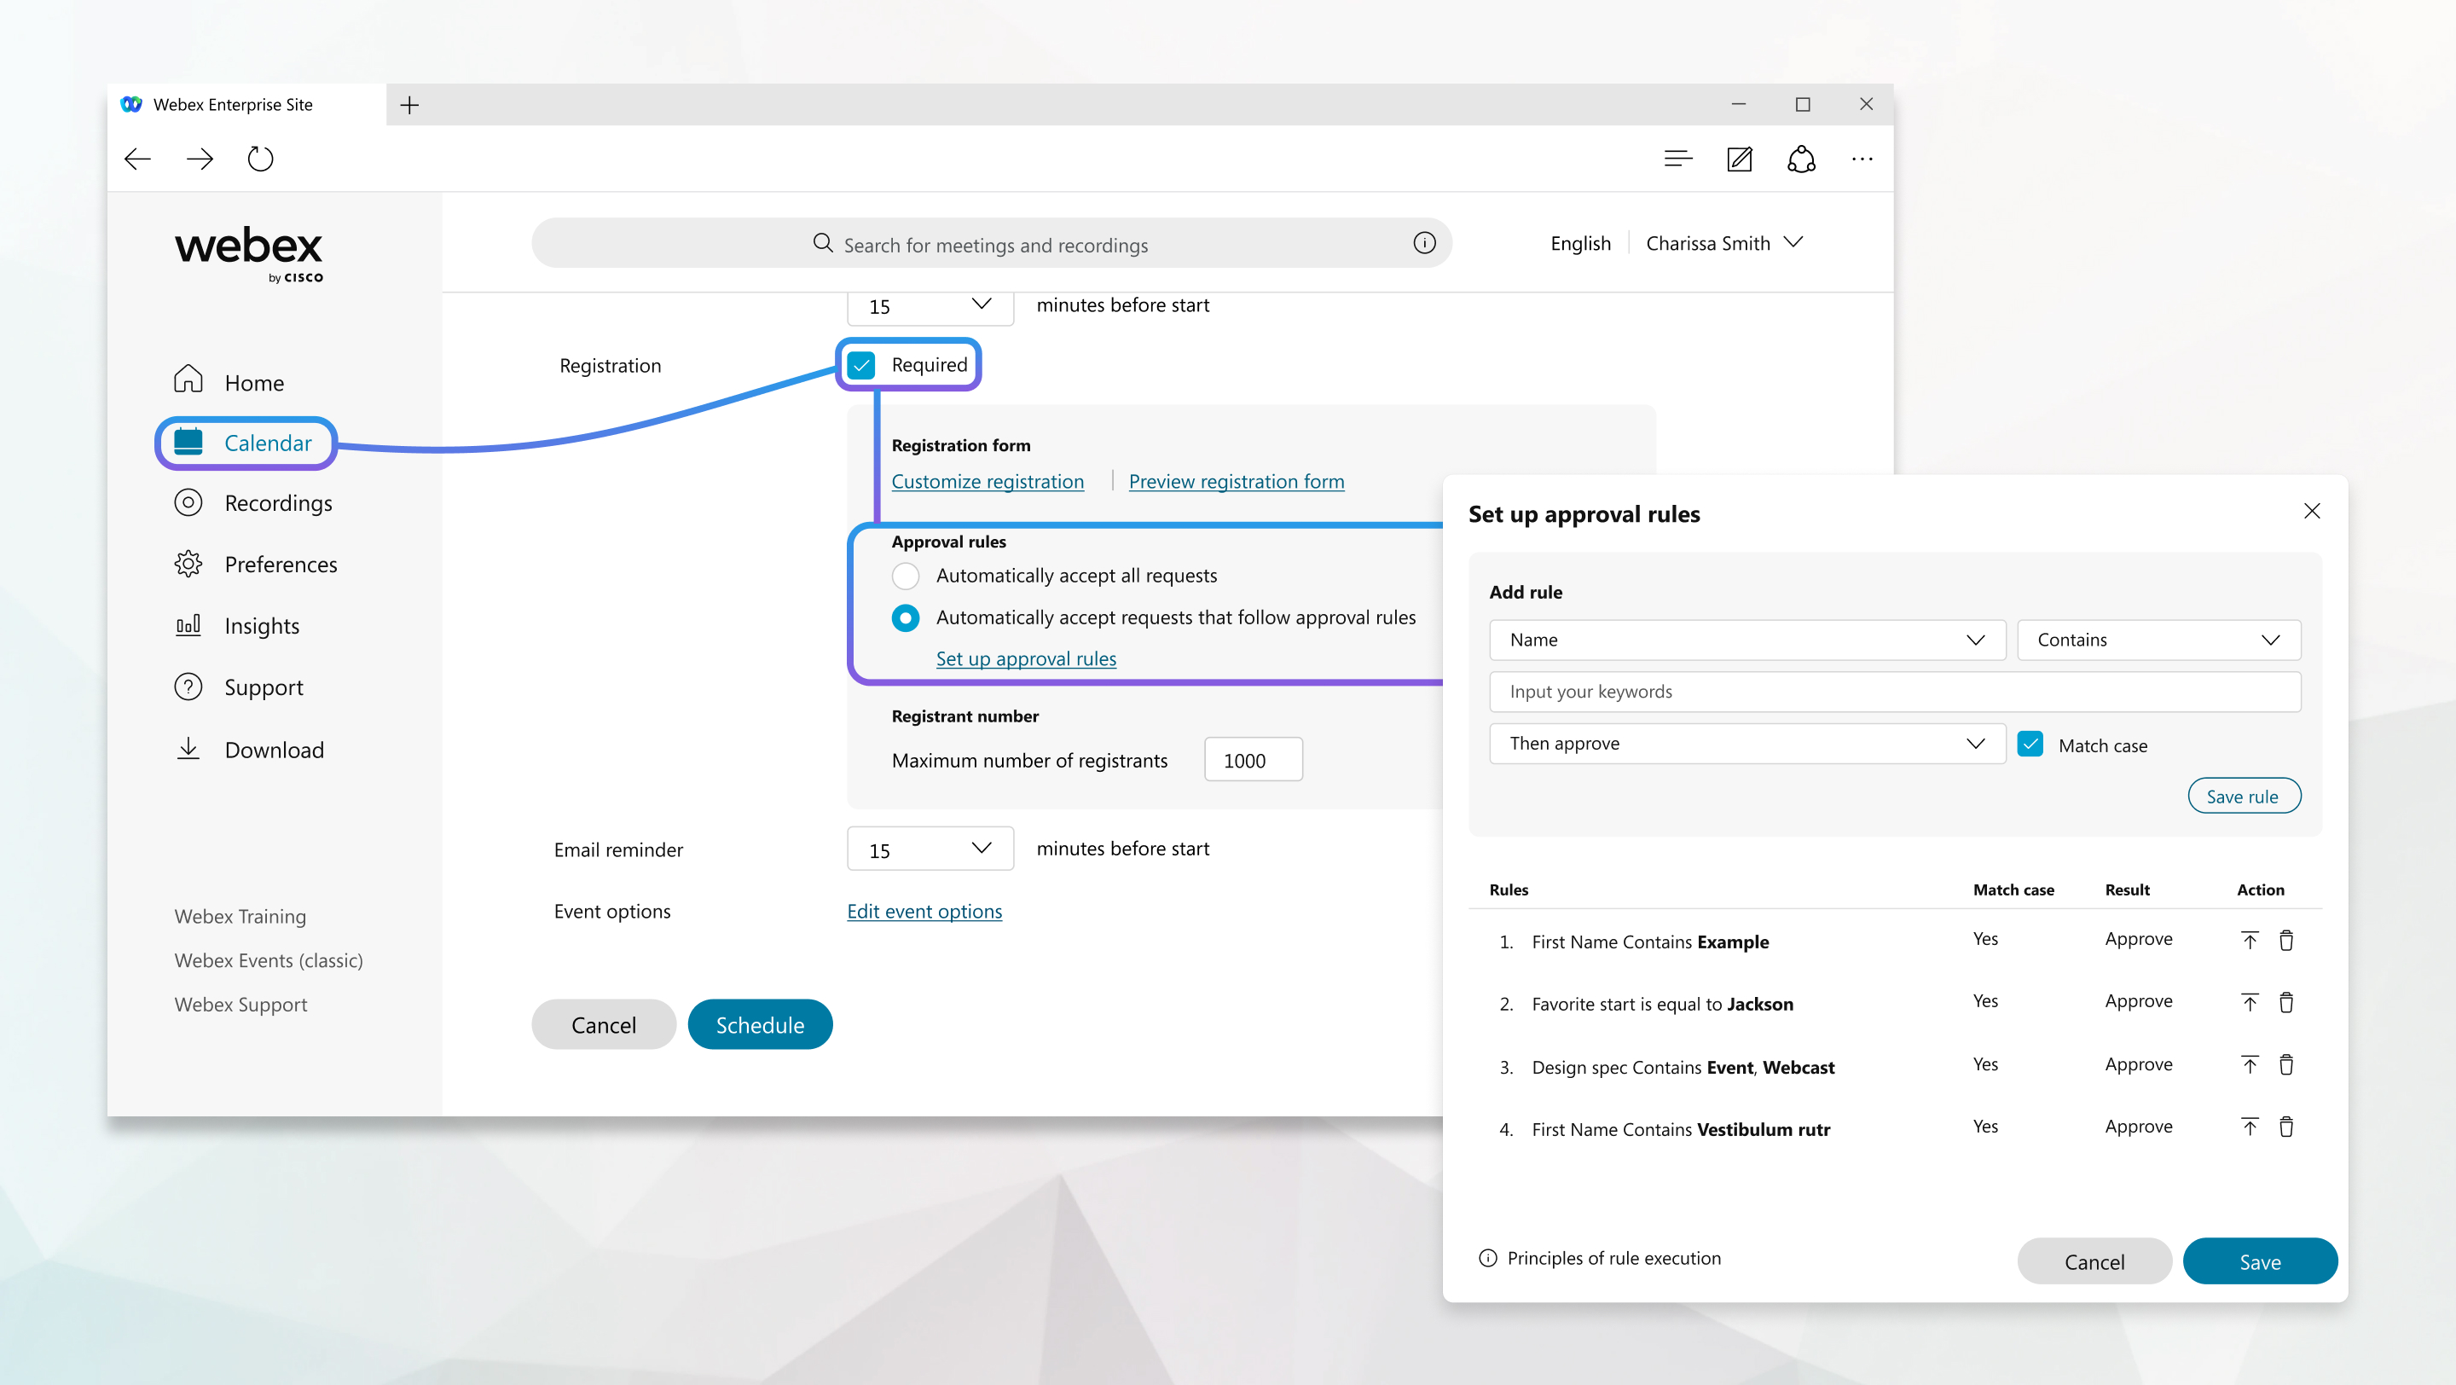2456x1385 pixels.
Task: Open the Edit event options link
Action: [x=924, y=912]
